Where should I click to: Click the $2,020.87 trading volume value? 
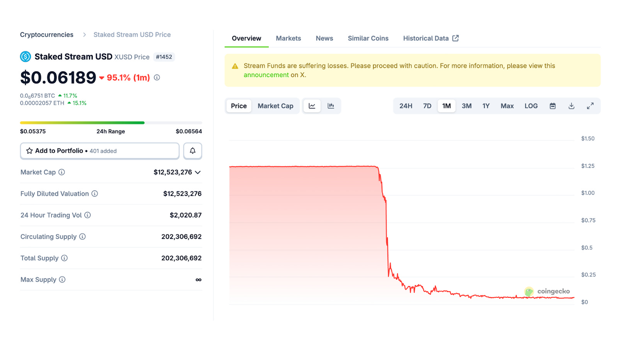[x=186, y=215]
